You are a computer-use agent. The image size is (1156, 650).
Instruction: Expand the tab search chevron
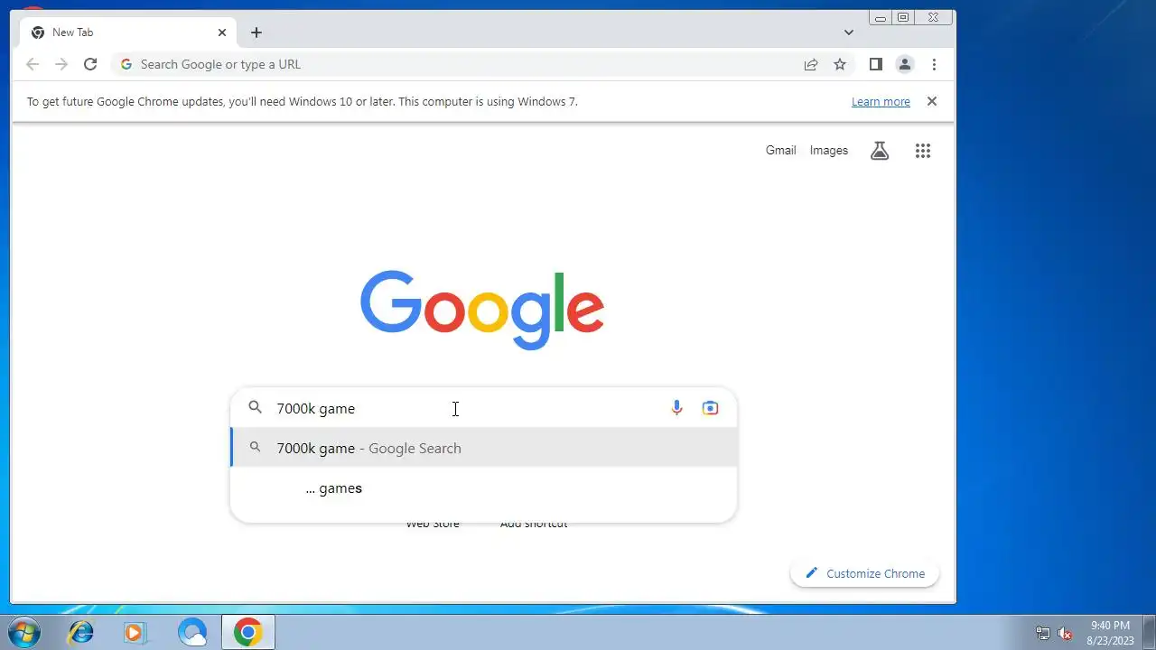[x=849, y=32]
